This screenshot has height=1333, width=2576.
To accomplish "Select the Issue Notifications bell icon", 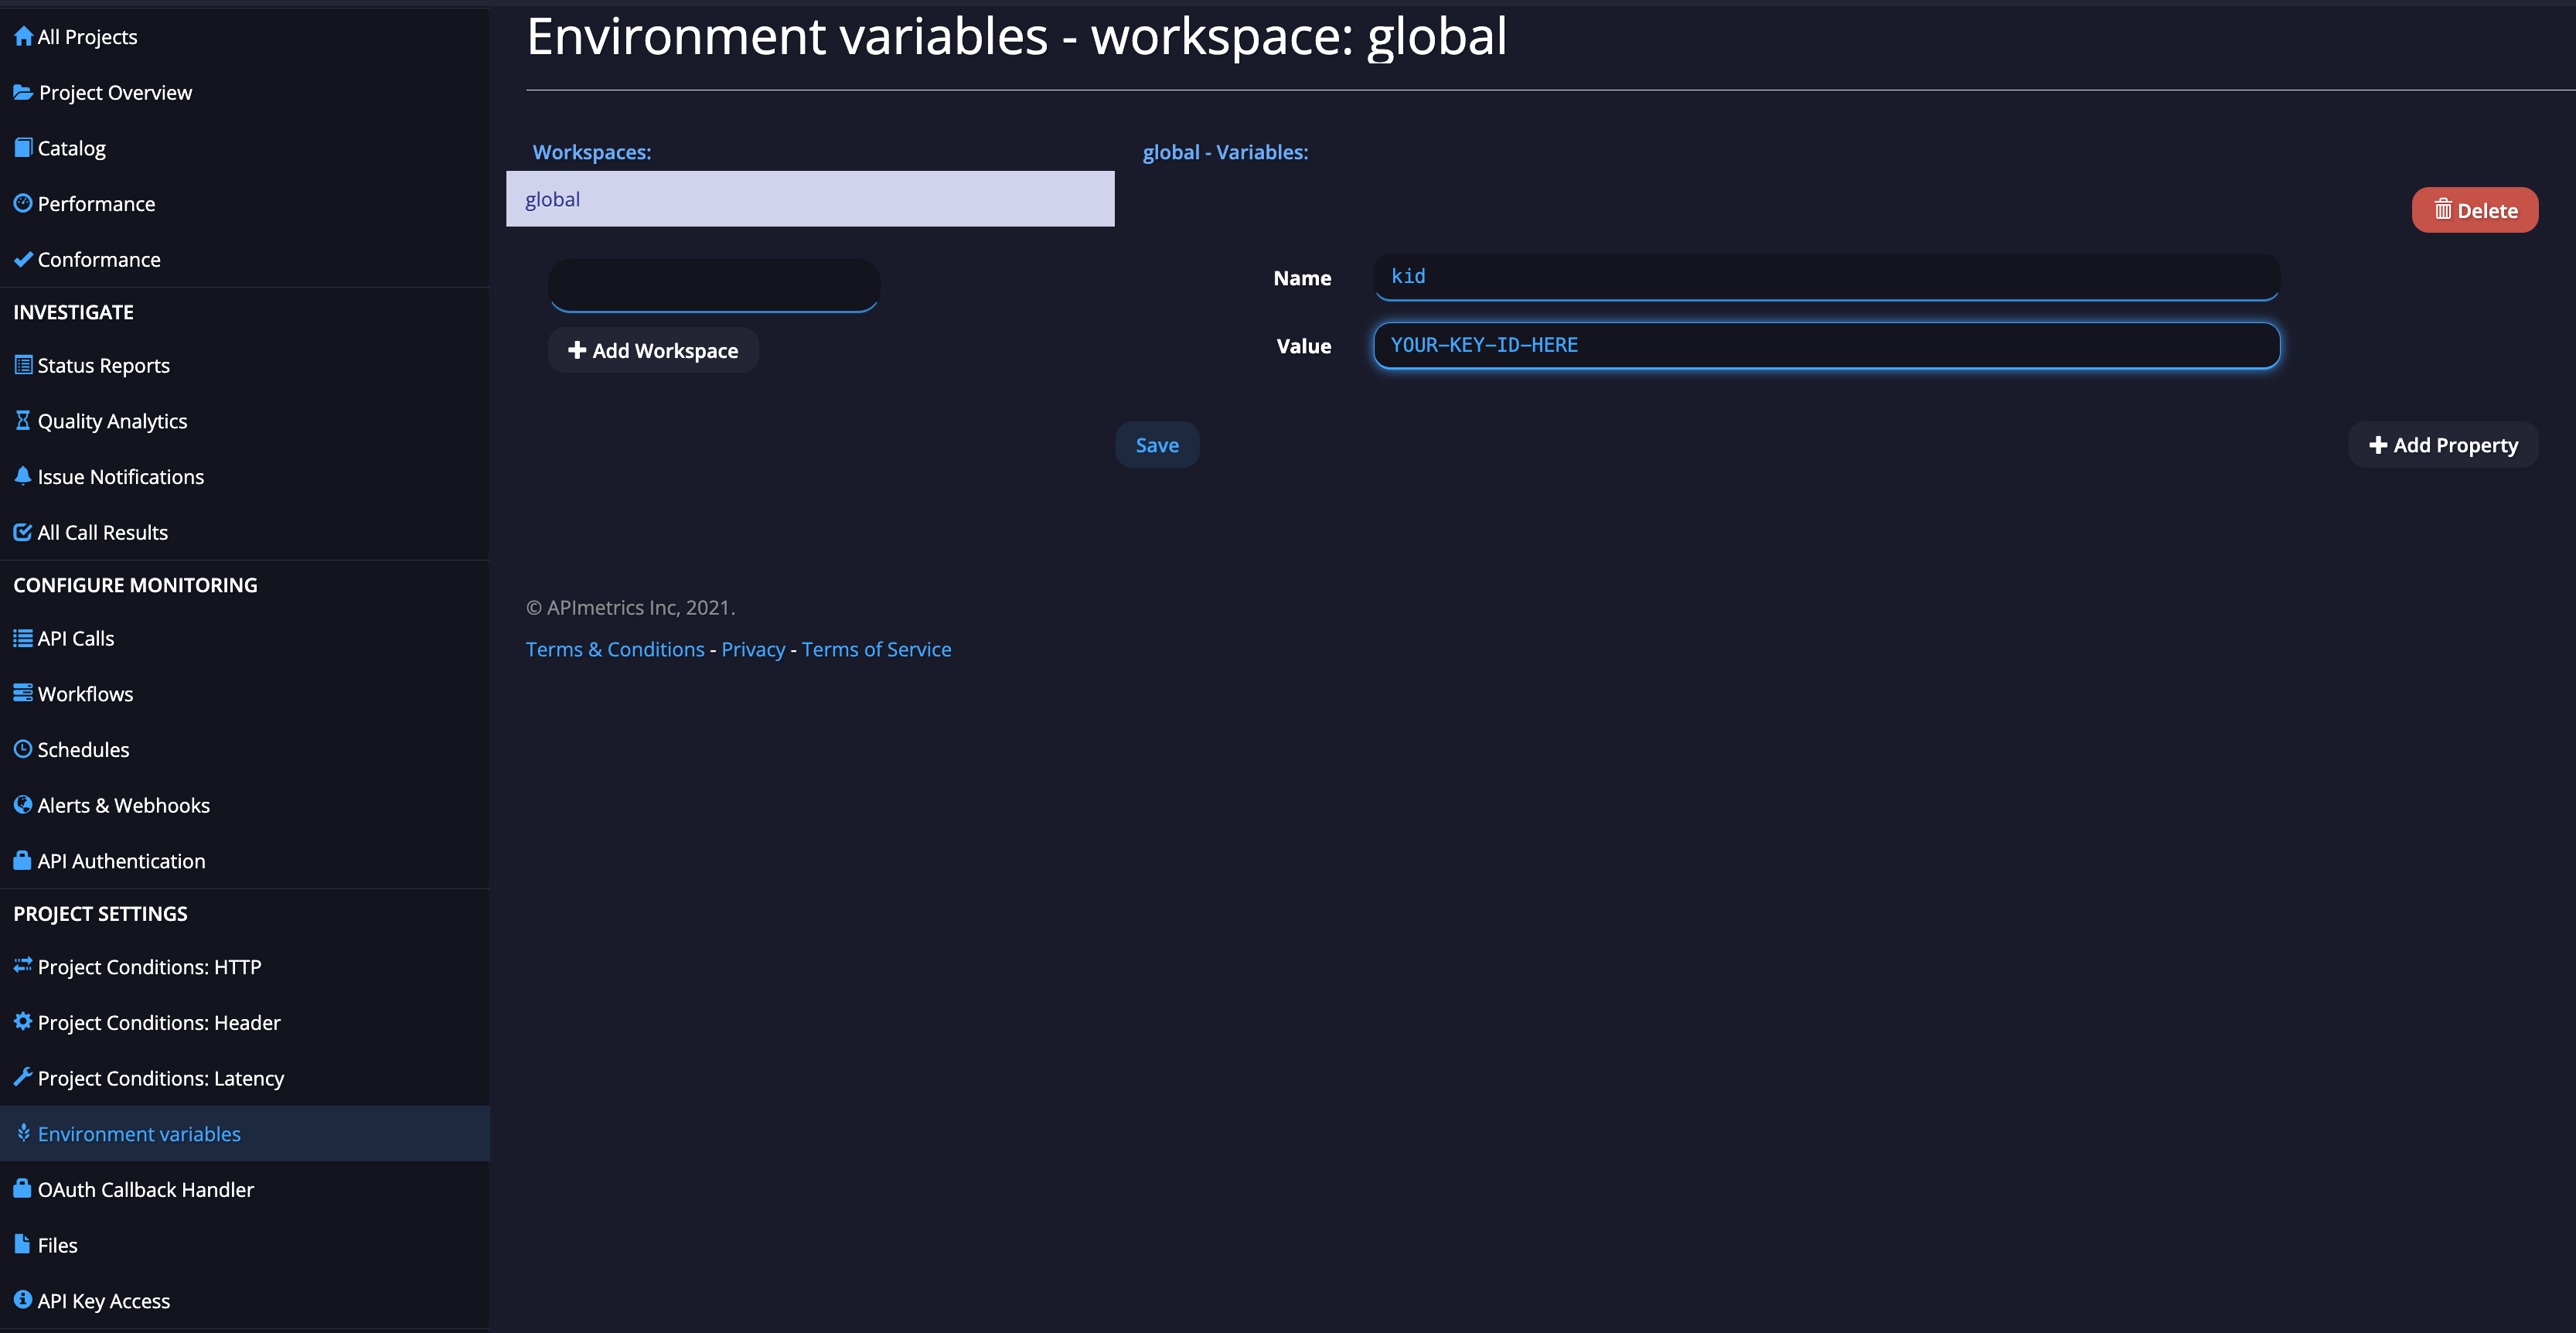I will coord(22,476).
